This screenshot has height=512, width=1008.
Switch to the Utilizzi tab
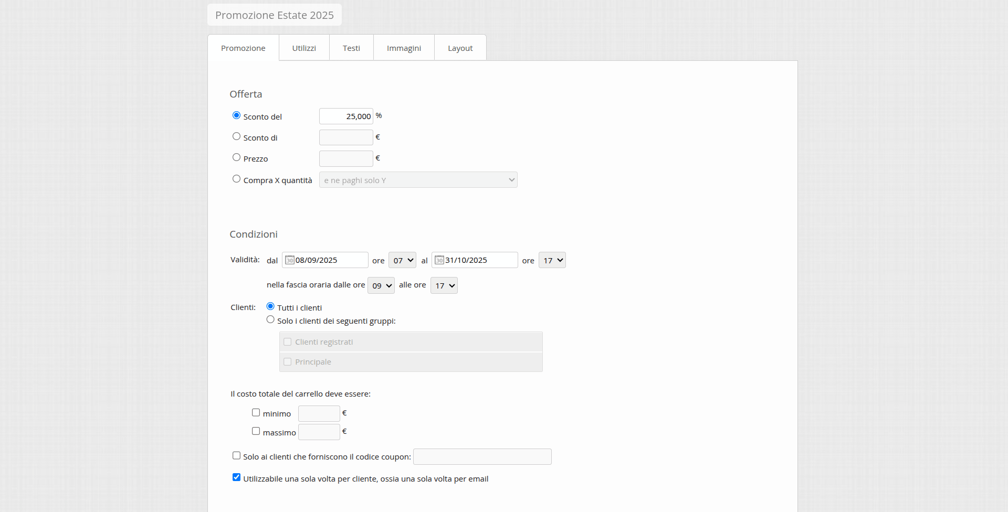pyautogui.click(x=304, y=48)
